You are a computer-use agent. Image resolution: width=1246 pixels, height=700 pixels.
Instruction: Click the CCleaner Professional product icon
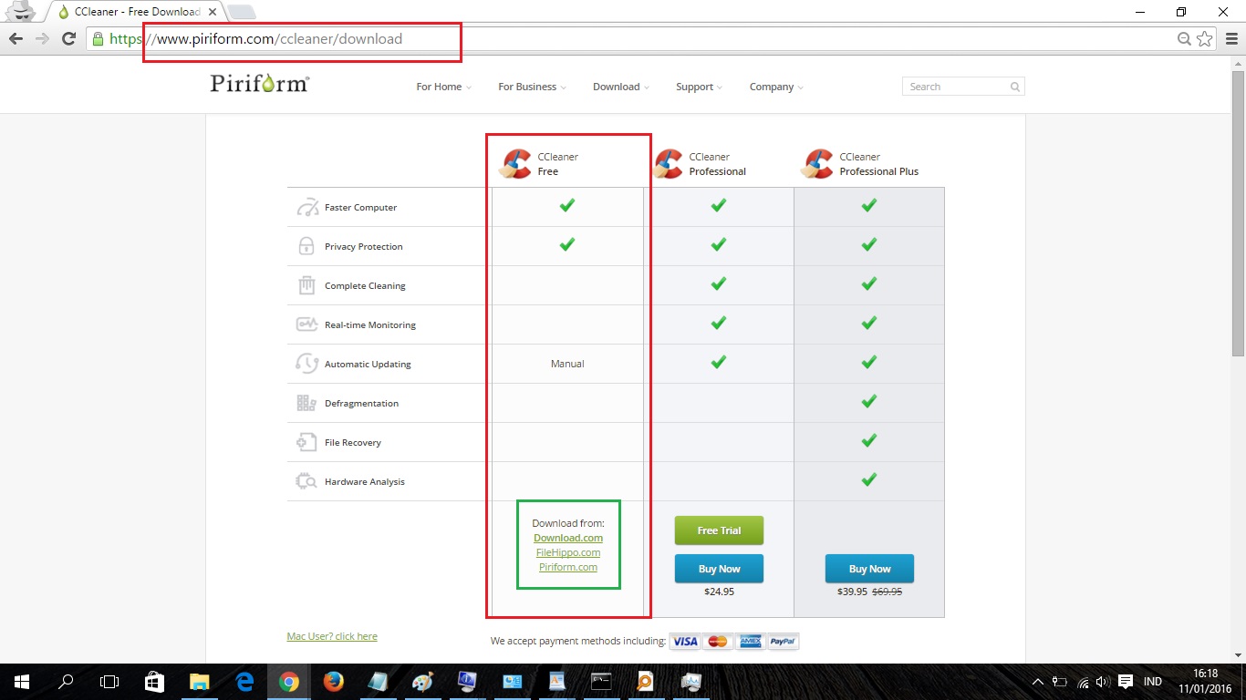pos(669,164)
